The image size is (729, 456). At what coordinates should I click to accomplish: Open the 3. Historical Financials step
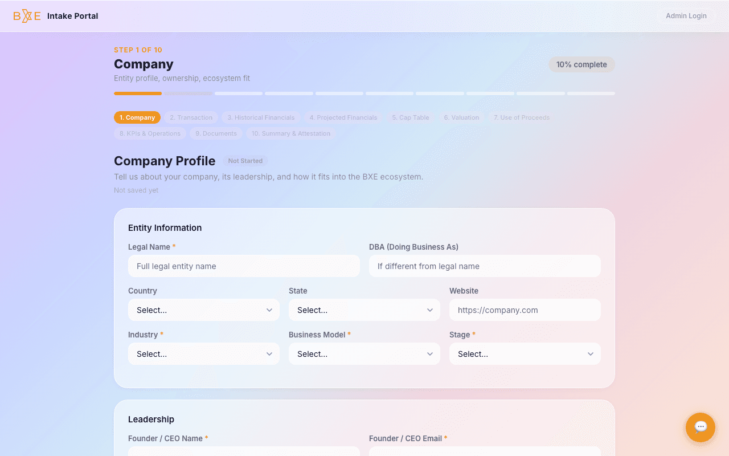[261, 117]
